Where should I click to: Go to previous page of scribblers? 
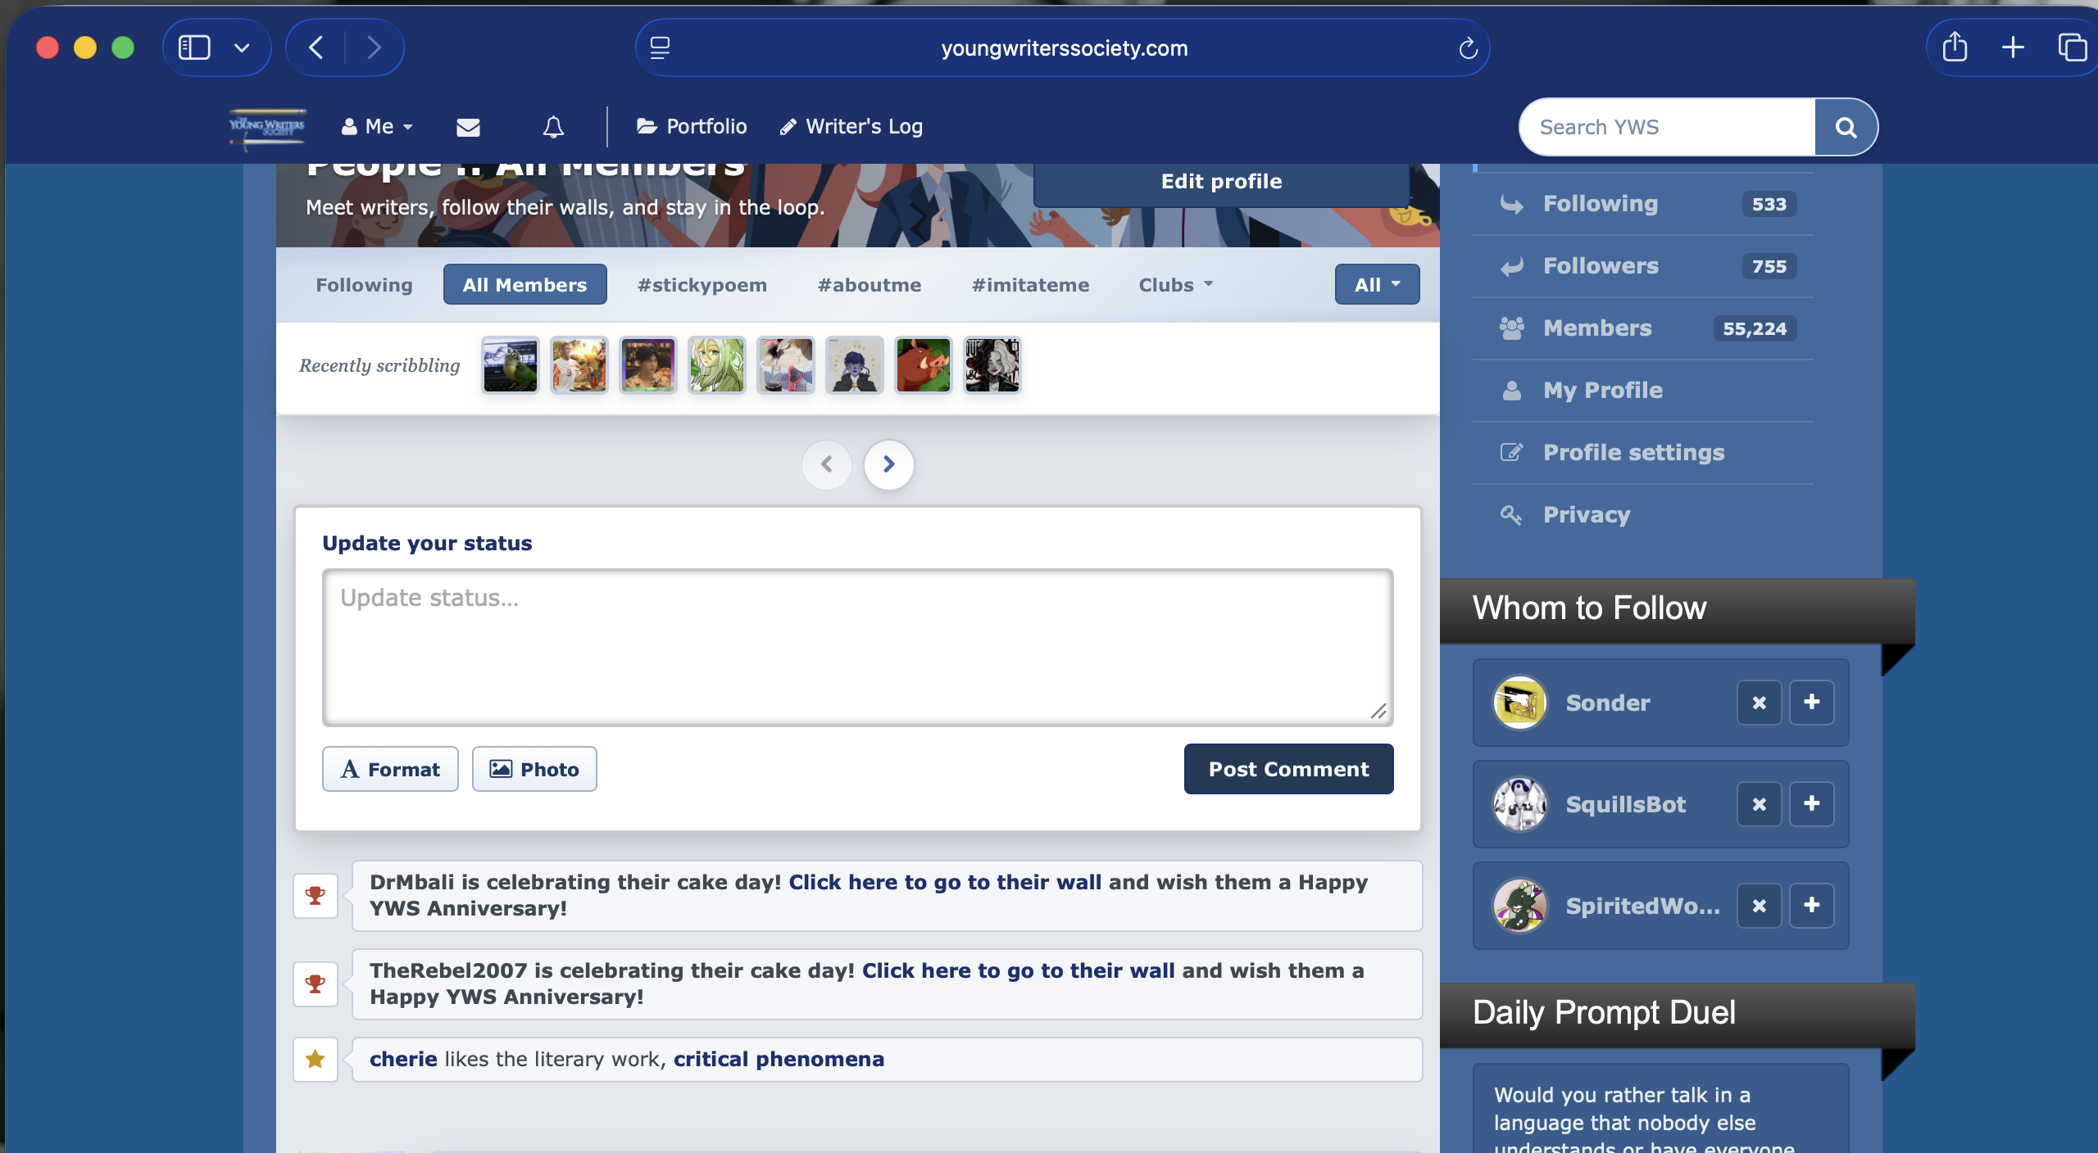coord(826,464)
